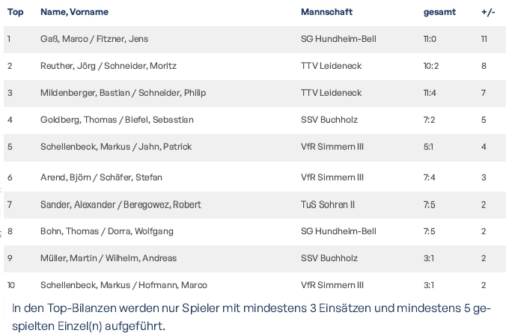Viewport: 506px width, 336px height.
Task: Click the "Name, Vorname" column header
Action: (x=74, y=12)
